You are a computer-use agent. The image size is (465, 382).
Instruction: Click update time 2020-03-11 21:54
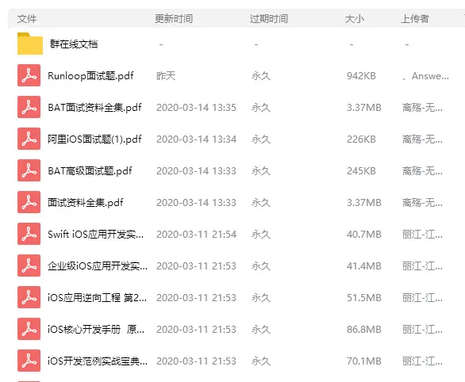point(196,235)
